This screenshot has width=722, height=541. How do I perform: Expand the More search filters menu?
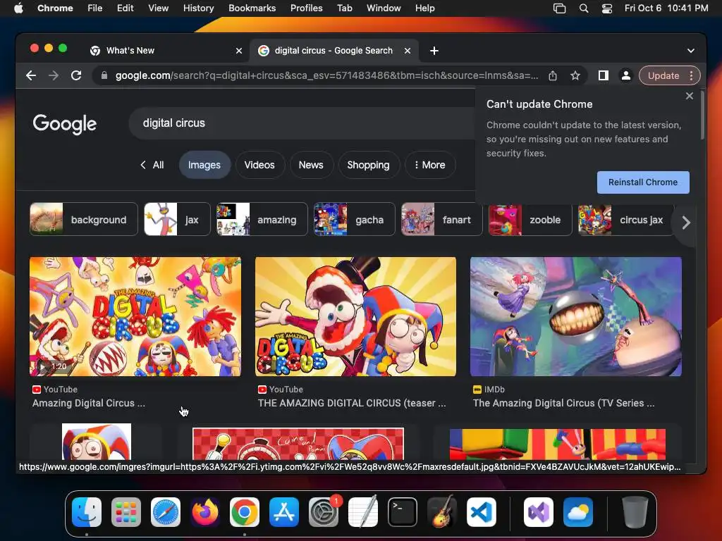pos(430,165)
